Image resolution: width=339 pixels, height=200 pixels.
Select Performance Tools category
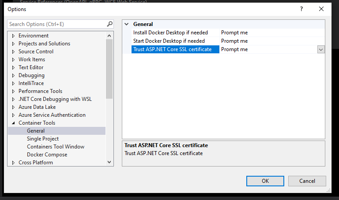click(x=41, y=91)
